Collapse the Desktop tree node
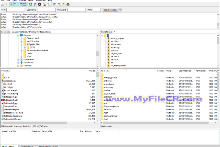The image size is (220, 147). tap(18, 36)
